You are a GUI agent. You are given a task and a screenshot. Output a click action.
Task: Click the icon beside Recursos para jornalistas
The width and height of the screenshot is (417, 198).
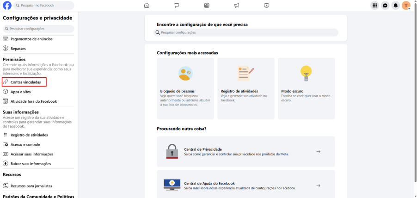(x=6, y=186)
